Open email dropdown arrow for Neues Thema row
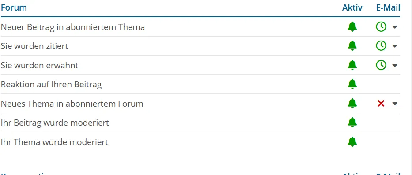412x175 pixels. 395,104
